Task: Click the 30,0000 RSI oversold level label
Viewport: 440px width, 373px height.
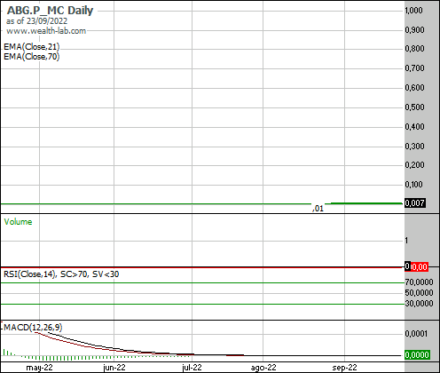Action: [419, 304]
